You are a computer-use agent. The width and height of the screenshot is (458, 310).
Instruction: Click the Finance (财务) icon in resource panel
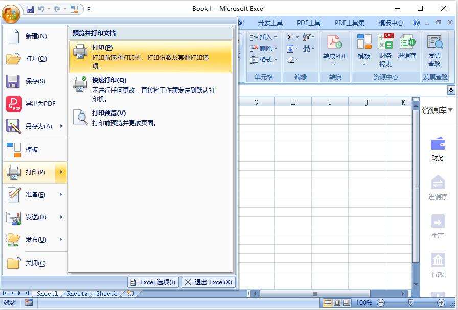click(437, 149)
